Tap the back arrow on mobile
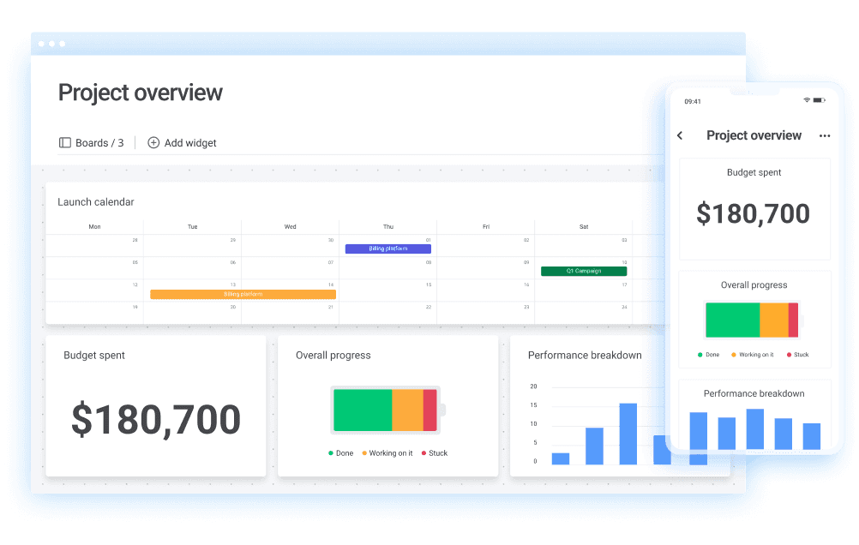Image resolution: width=859 pixels, height=545 pixels. pos(681,135)
